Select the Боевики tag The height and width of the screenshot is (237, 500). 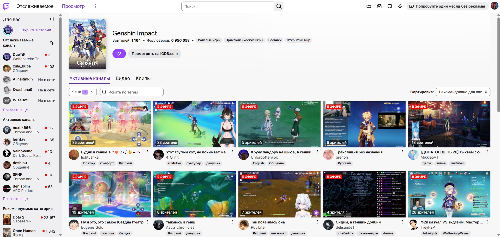coord(275,40)
